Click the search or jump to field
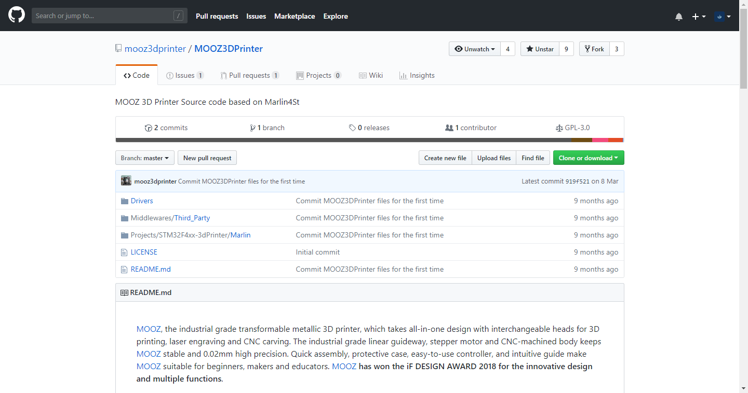The image size is (748, 393). pyautogui.click(x=109, y=16)
